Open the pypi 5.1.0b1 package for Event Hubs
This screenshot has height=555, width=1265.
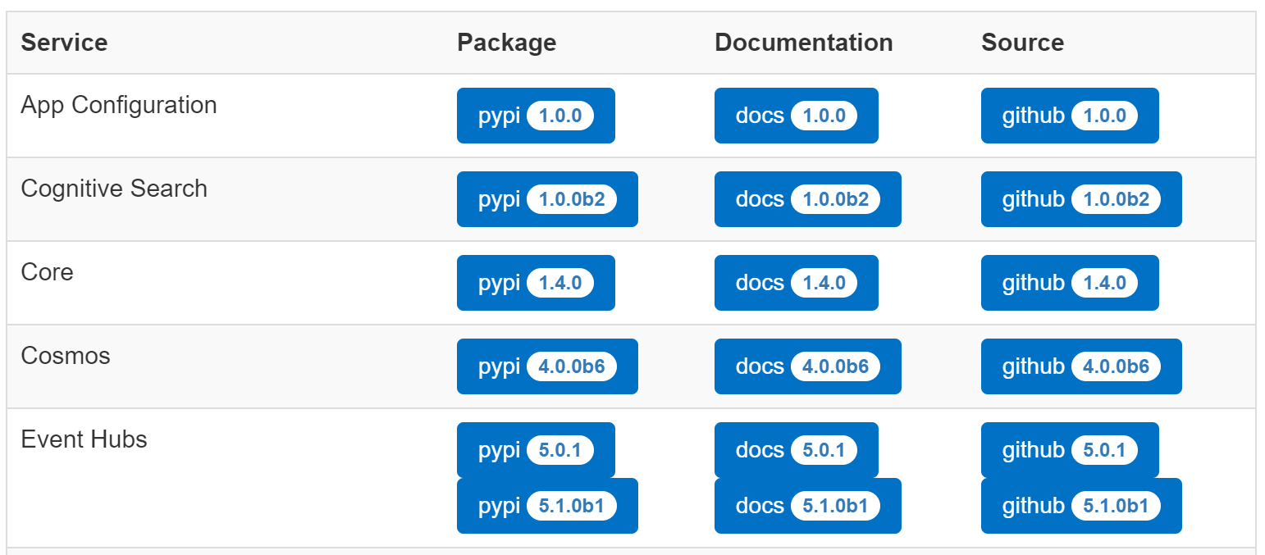point(546,506)
